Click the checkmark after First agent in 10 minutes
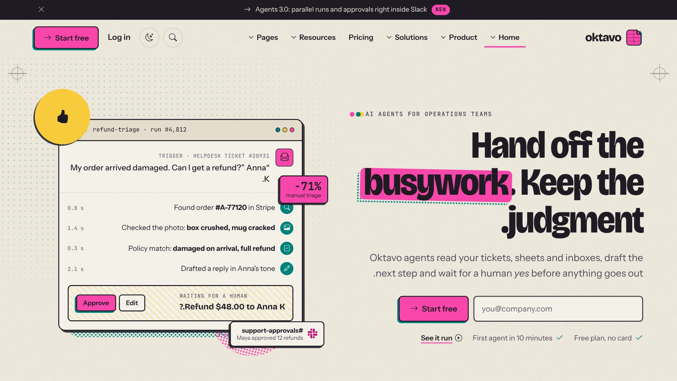This screenshot has height=381, width=677. click(x=559, y=338)
